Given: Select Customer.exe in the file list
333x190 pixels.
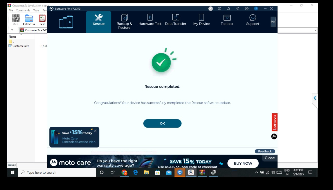Looking at the screenshot, I should (21, 46).
